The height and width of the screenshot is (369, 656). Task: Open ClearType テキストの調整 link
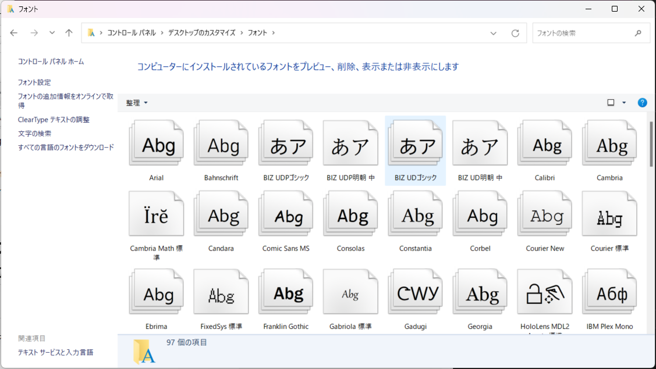pos(54,120)
